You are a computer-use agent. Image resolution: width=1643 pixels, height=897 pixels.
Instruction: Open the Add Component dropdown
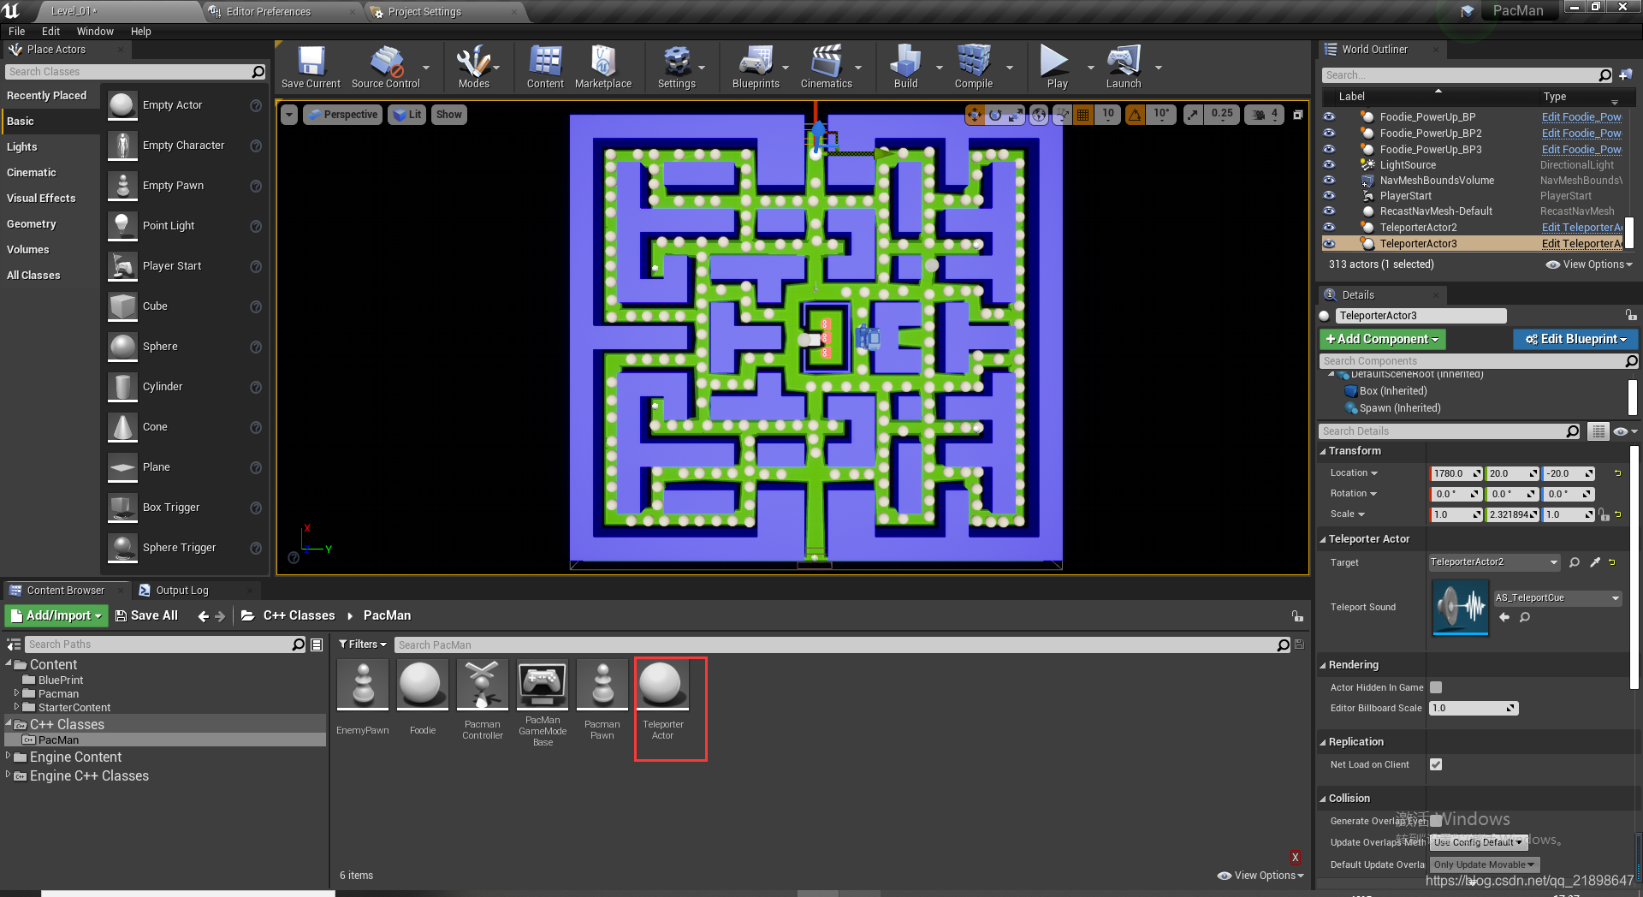click(x=1382, y=339)
